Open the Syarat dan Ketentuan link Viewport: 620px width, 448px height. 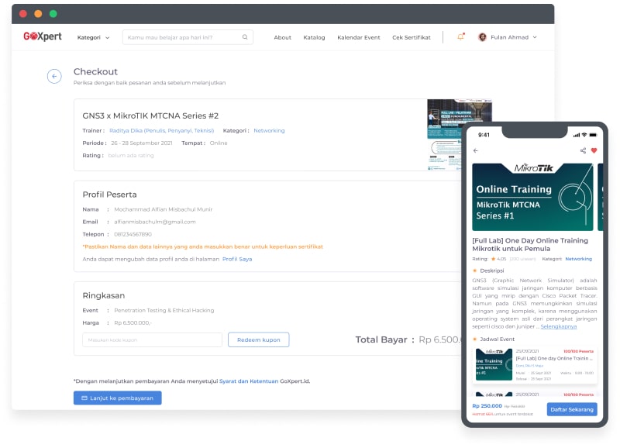point(249,381)
